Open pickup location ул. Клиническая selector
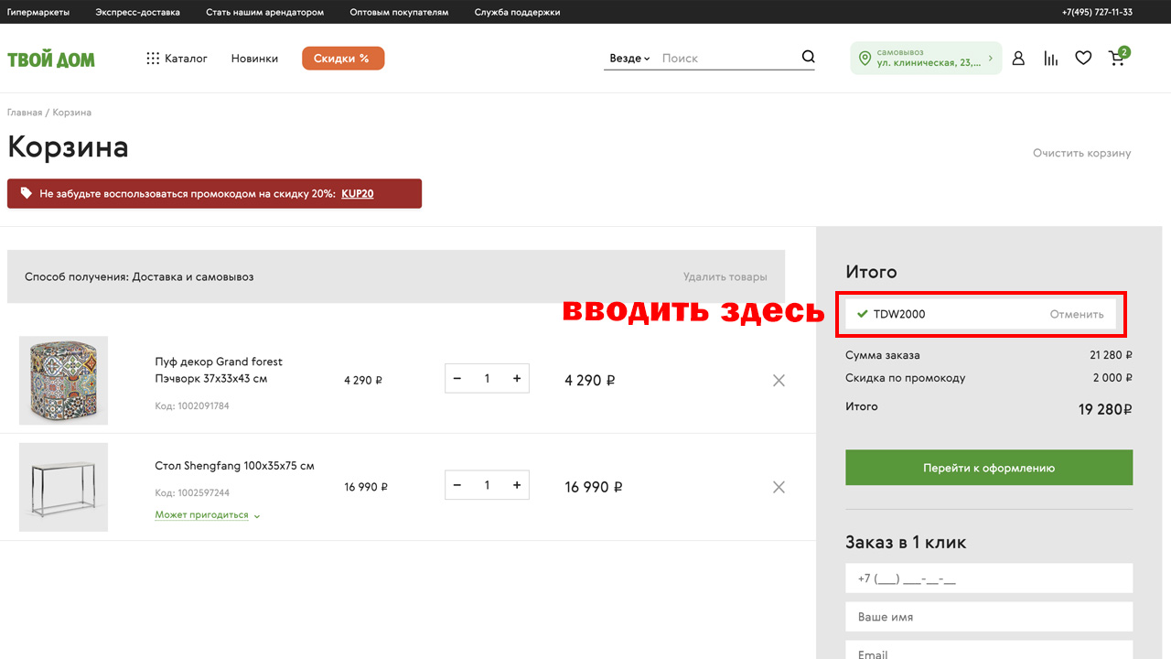 pos(926,58)
